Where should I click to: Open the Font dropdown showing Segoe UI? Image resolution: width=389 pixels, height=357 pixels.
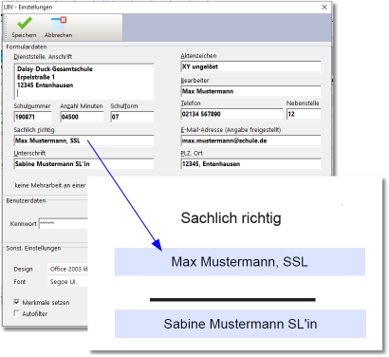click(x=68, y=282)
